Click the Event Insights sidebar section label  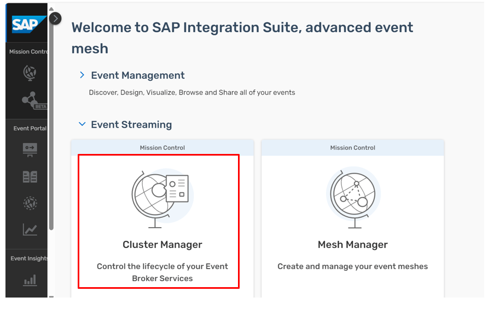pos(29,258)
